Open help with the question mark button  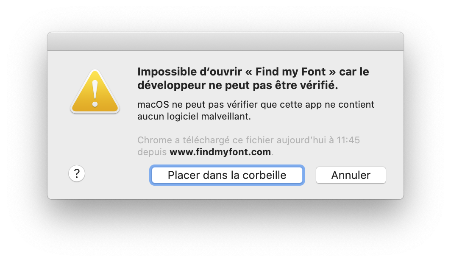pyautogui.click(x=77, y=173)
